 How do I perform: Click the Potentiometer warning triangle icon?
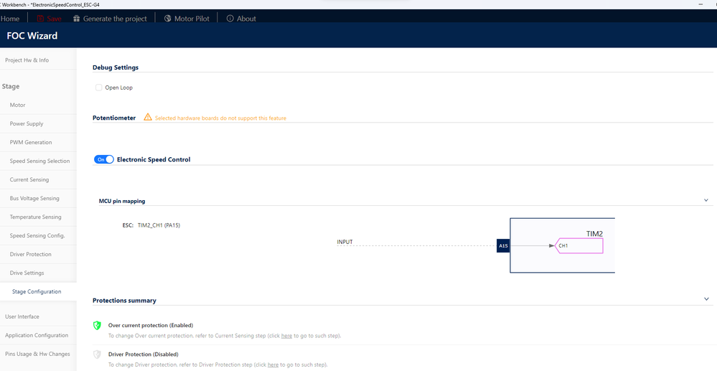coord(148,117)
